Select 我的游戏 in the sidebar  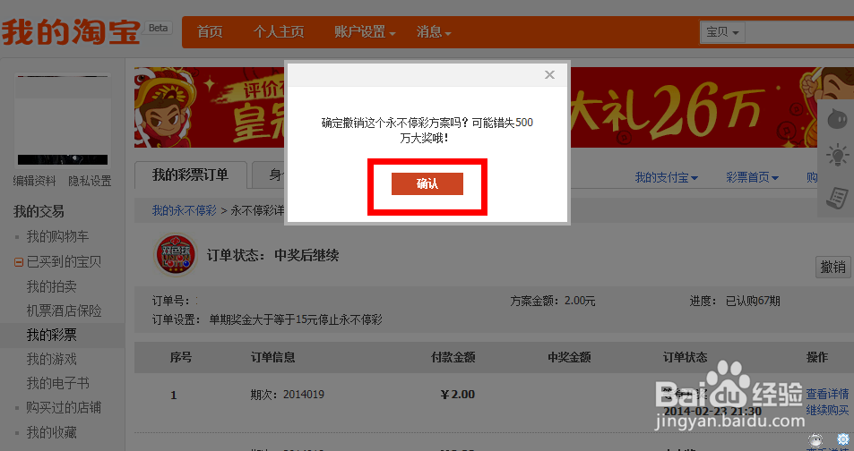(x=51, y=359)
